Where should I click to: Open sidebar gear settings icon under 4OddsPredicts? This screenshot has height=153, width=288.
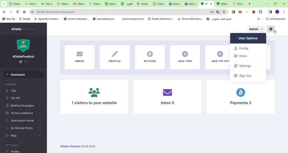coord(21,62)
